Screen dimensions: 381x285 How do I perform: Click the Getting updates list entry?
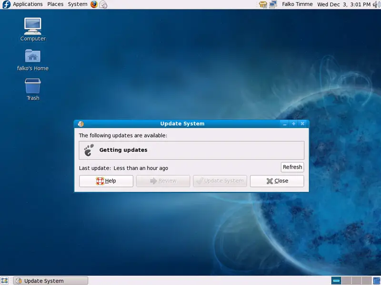click(x=191, y=150)
